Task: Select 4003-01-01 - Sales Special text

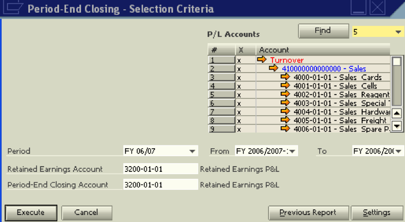Action: (x=341, y=103)
